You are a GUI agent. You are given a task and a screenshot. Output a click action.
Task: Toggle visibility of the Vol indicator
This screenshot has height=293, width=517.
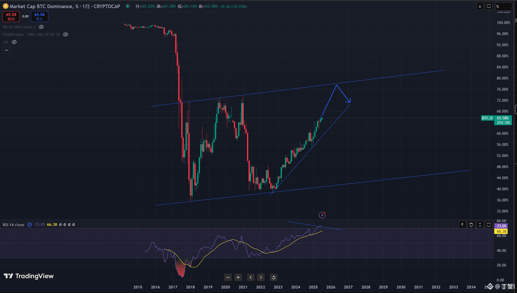click(x=14, y=42)
